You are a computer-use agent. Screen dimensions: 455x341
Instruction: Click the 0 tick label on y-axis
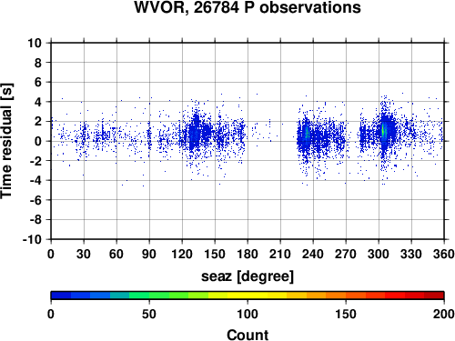tap(38, 141)
